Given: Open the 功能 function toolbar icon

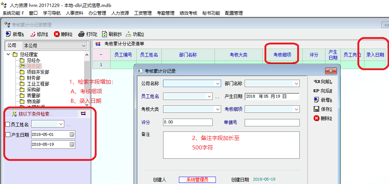Looking at the screenshot, I should click(x=128, y=35).
